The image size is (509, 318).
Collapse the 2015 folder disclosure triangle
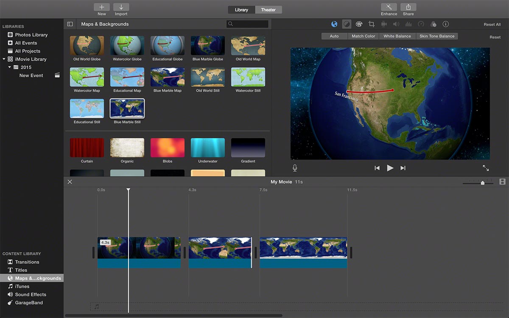click(10, 67)
